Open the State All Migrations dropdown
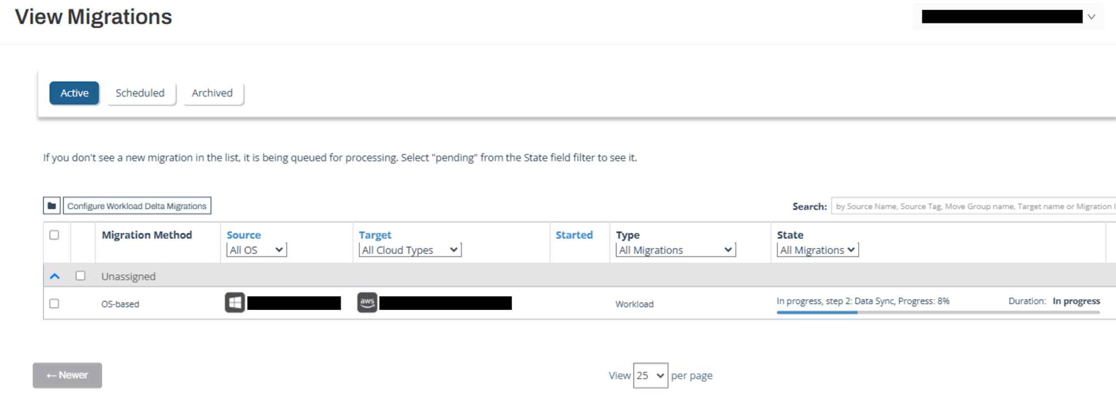The width and height of the screenshot is (1116, 408). (817, 250)
